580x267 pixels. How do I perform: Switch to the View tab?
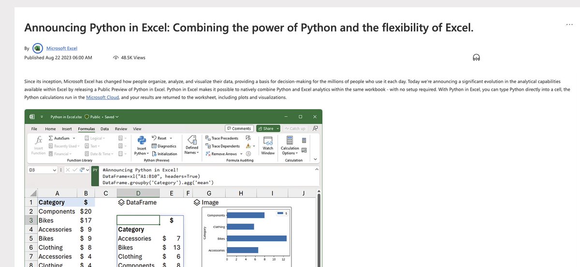(x=137, y=129)
